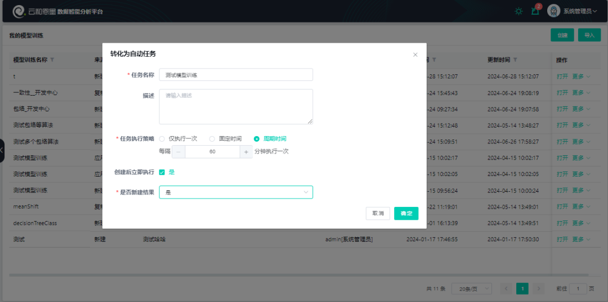Go to next page arrow
This screenshot has height=302, width=608.
(x=539, y=289)
